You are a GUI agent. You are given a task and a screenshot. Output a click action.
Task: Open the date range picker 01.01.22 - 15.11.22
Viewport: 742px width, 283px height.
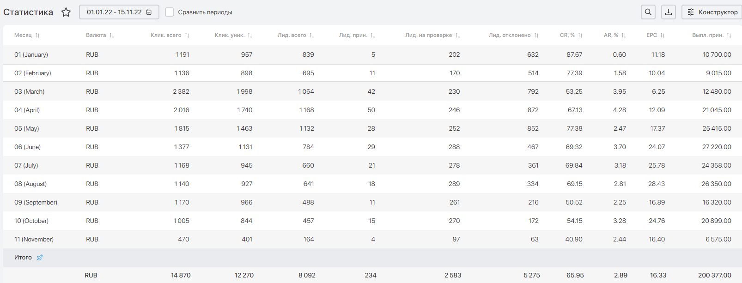point(119,12)
